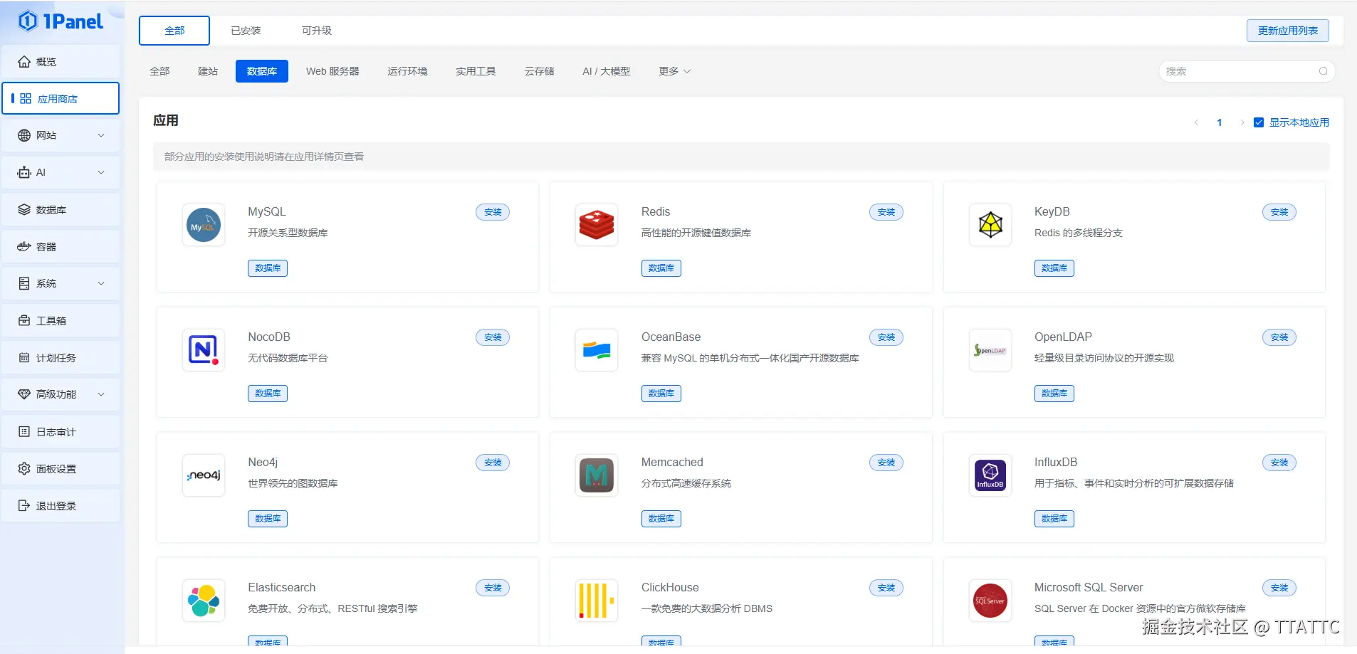The image size is (1357, 654).
Task: Click the 系统 server icon
Action: (x=24, y=283)
